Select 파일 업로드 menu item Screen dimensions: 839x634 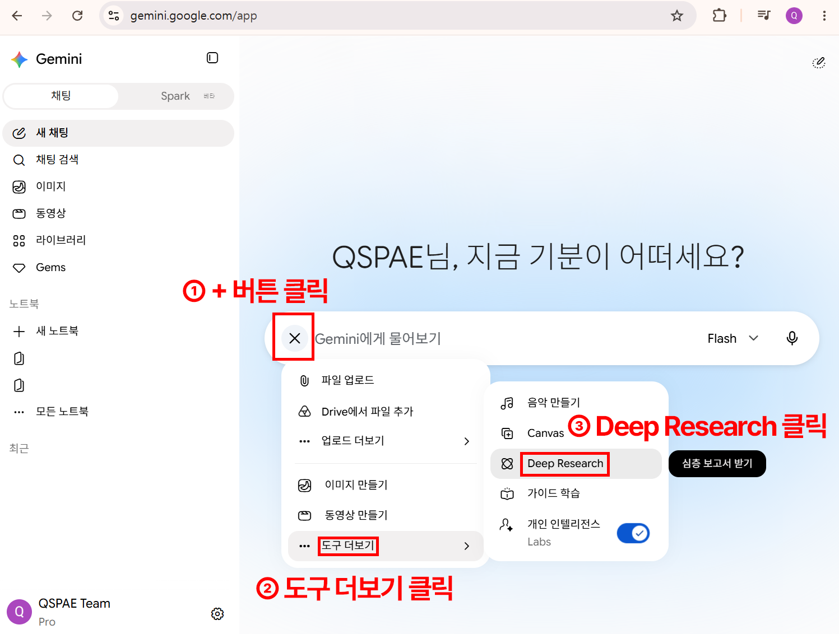(386, 380)
